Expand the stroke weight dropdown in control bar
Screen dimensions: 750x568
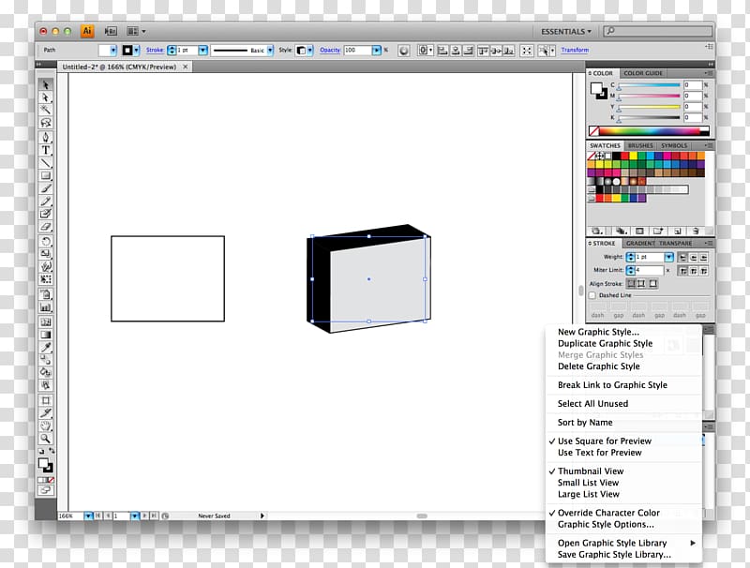pos(202,50)
